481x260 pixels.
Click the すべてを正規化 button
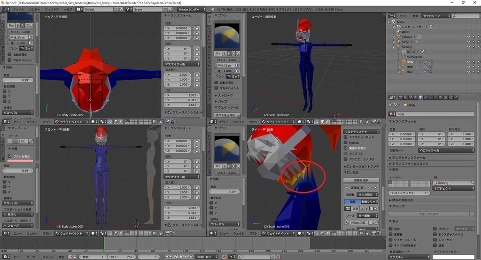225,115
